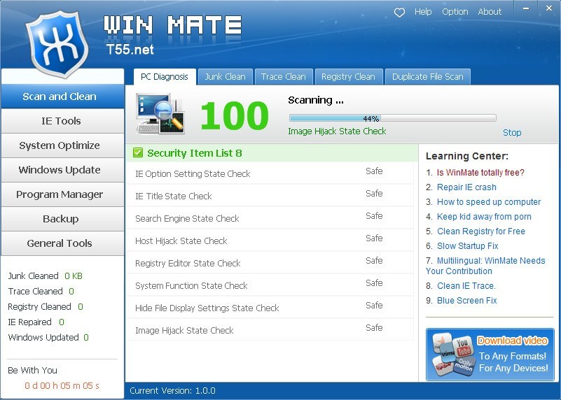Open 'Keep kid away from porn' link
The image size is (561, 400).
pyautogui.click(x=484, y=216)
